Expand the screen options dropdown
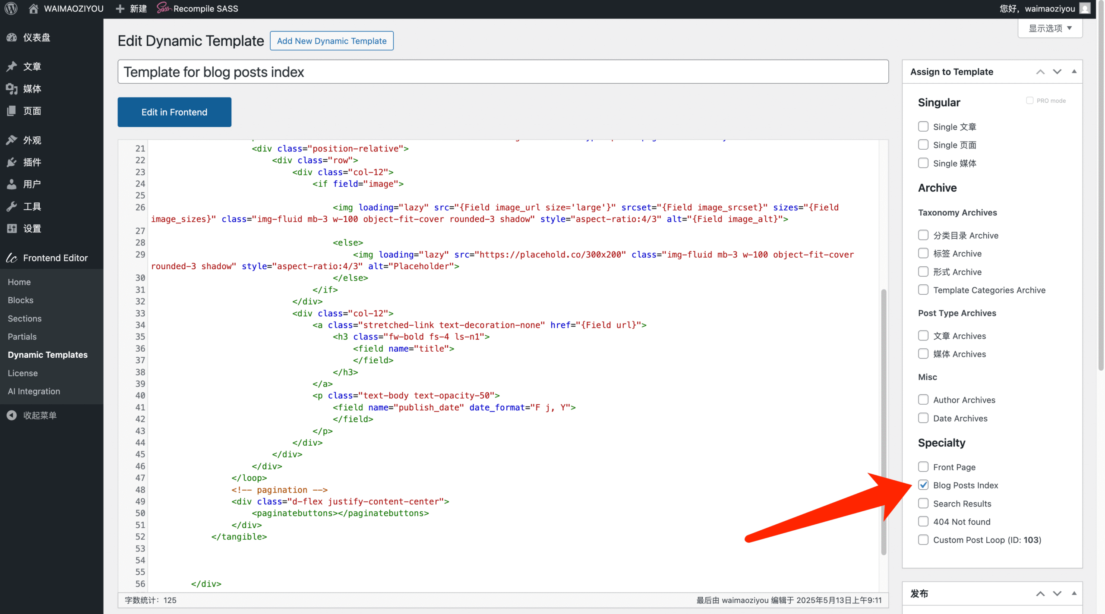Image resolution: width=1105 pixels, height=614 pixels. click(1050, 28)
